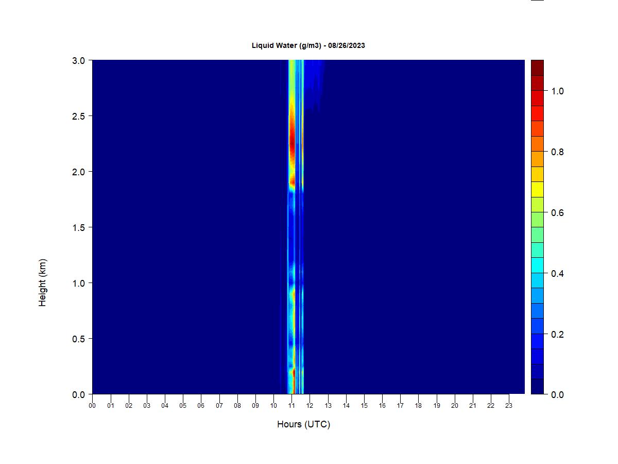The image size is (618, 464).
Task: Select the 0.8 label beside the colorbar
Action: (x=557, y=152)
